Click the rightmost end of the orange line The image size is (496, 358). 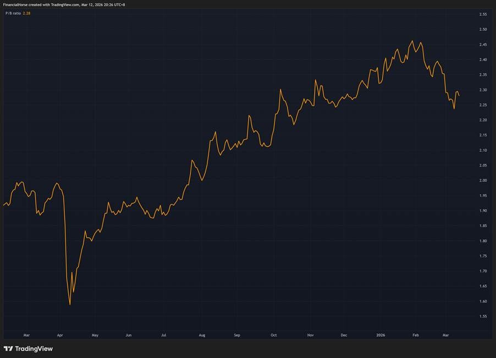tap(459, 96)
